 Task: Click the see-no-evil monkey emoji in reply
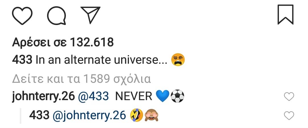151,115
